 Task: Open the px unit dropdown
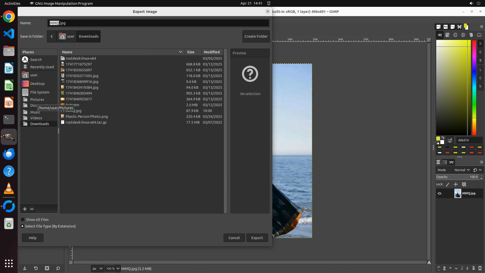tap(97, 269)
